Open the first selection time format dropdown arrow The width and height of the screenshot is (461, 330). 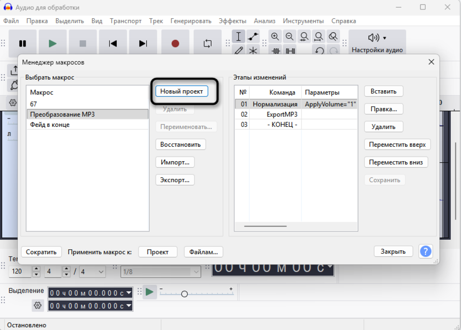point(129,293)
